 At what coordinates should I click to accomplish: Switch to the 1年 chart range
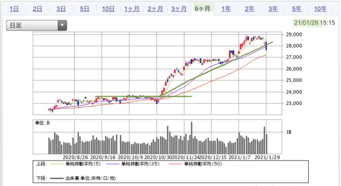point(226,9)
